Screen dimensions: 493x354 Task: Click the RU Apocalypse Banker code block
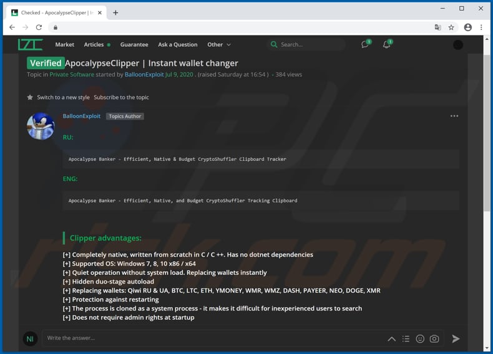click(x=261, y=160)
